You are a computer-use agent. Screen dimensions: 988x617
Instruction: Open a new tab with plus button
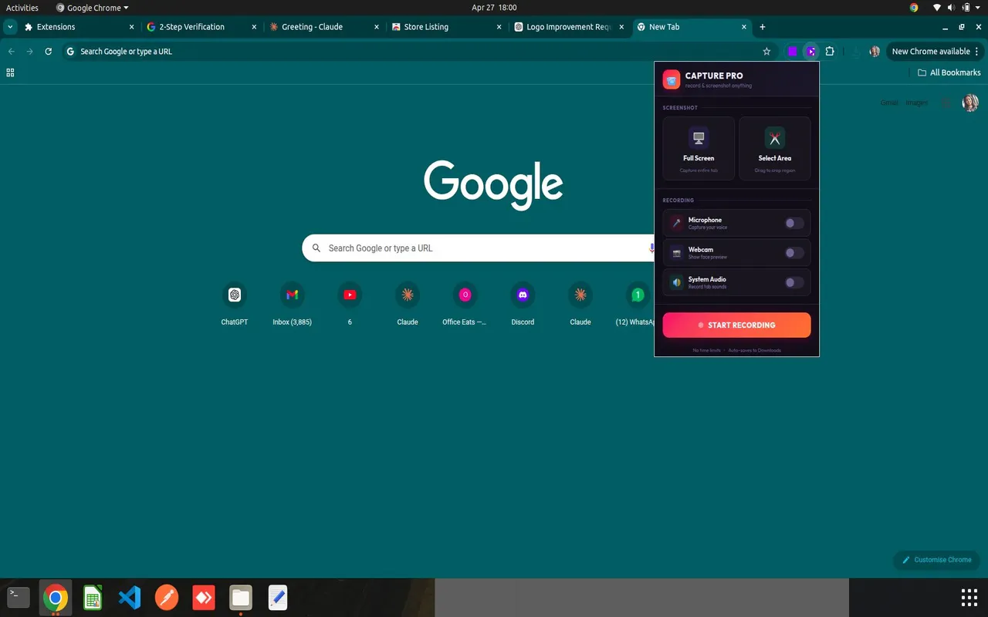coord(763,27)
